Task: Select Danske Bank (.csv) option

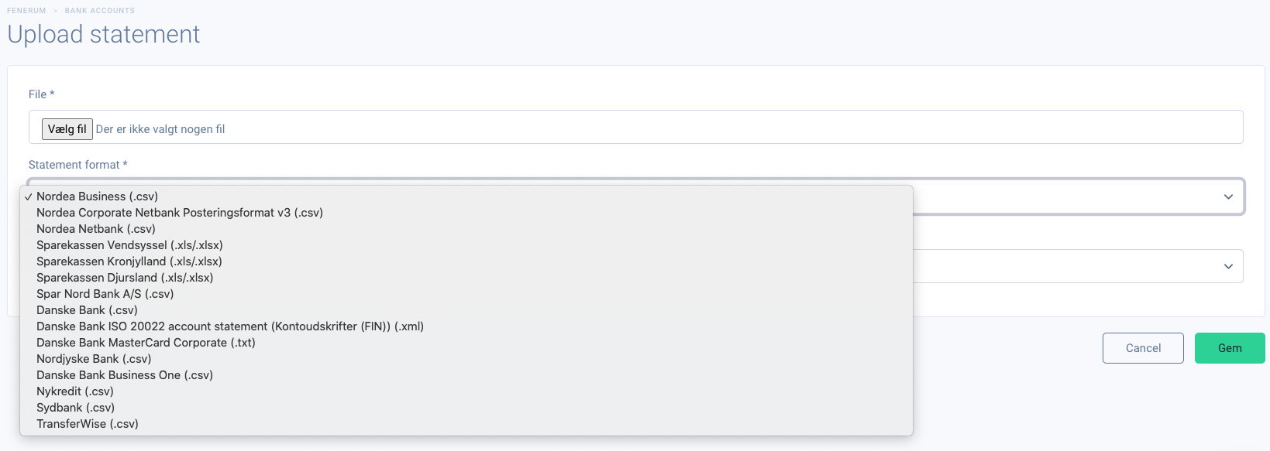Action: (x=466, y=310)
